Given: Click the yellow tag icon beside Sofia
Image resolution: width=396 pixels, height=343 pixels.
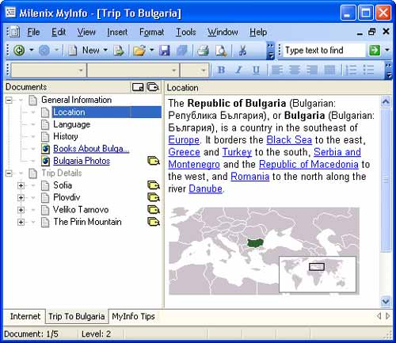Looking at the screenshot, I should 154,185.
